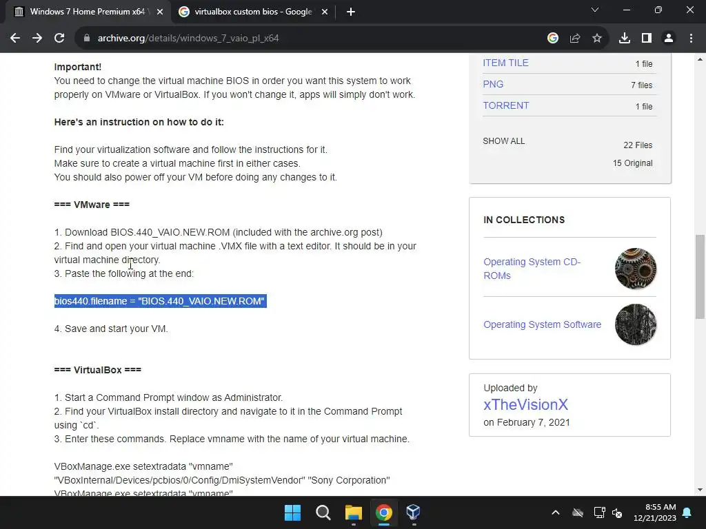
Task: Click the network tray icon
Action: (599, 512)
